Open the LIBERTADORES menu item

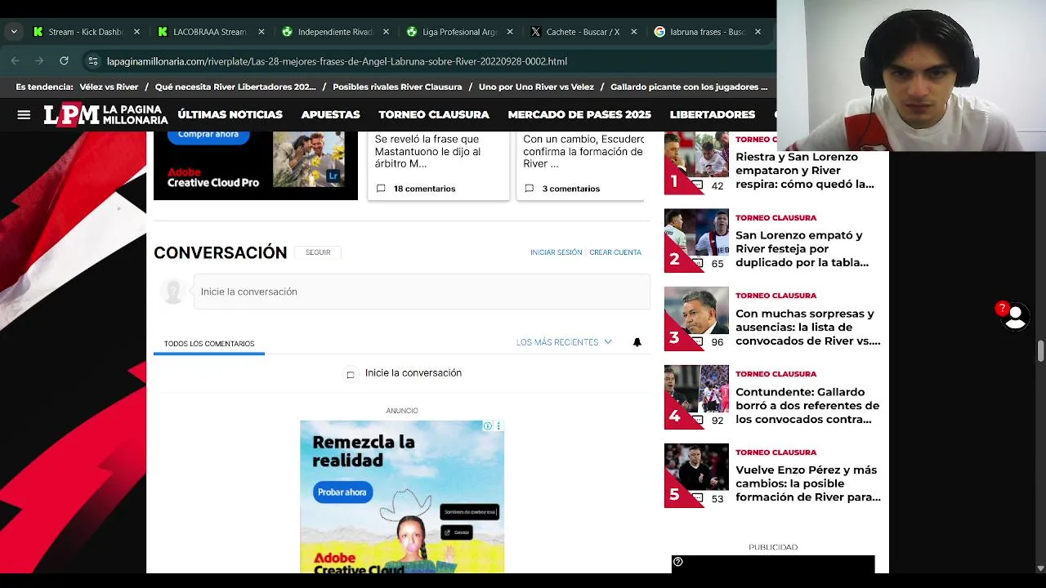click(x=712, y=115)
